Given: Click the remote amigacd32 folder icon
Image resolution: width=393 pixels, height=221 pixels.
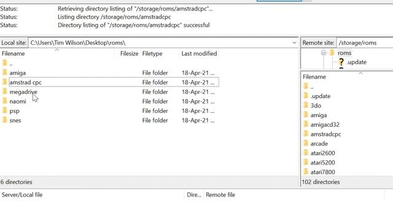Looking at the screenshot, I should pos(306,124).
